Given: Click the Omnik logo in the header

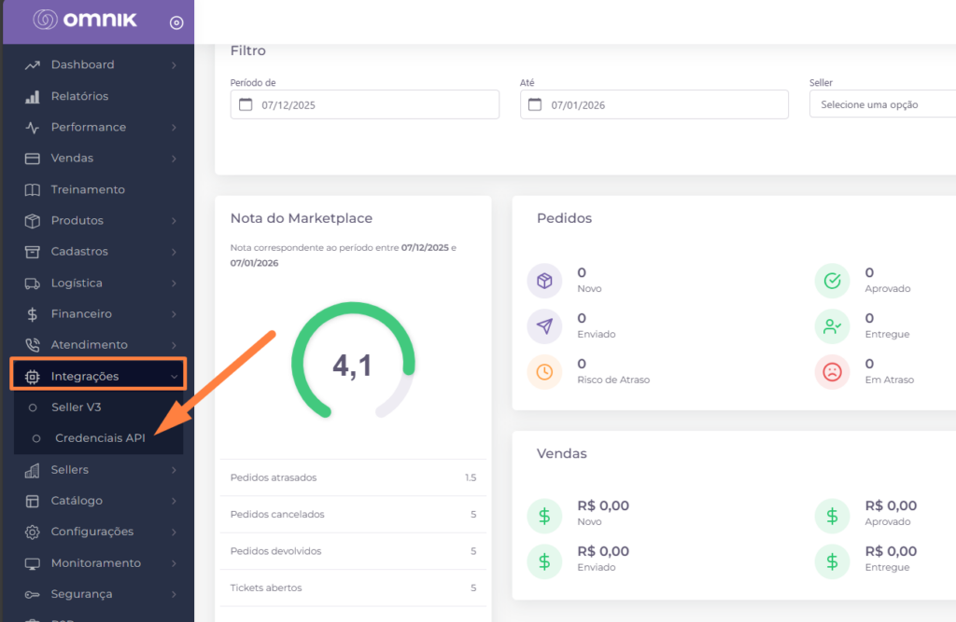Looking at the screenshot, I should [85, 20].
